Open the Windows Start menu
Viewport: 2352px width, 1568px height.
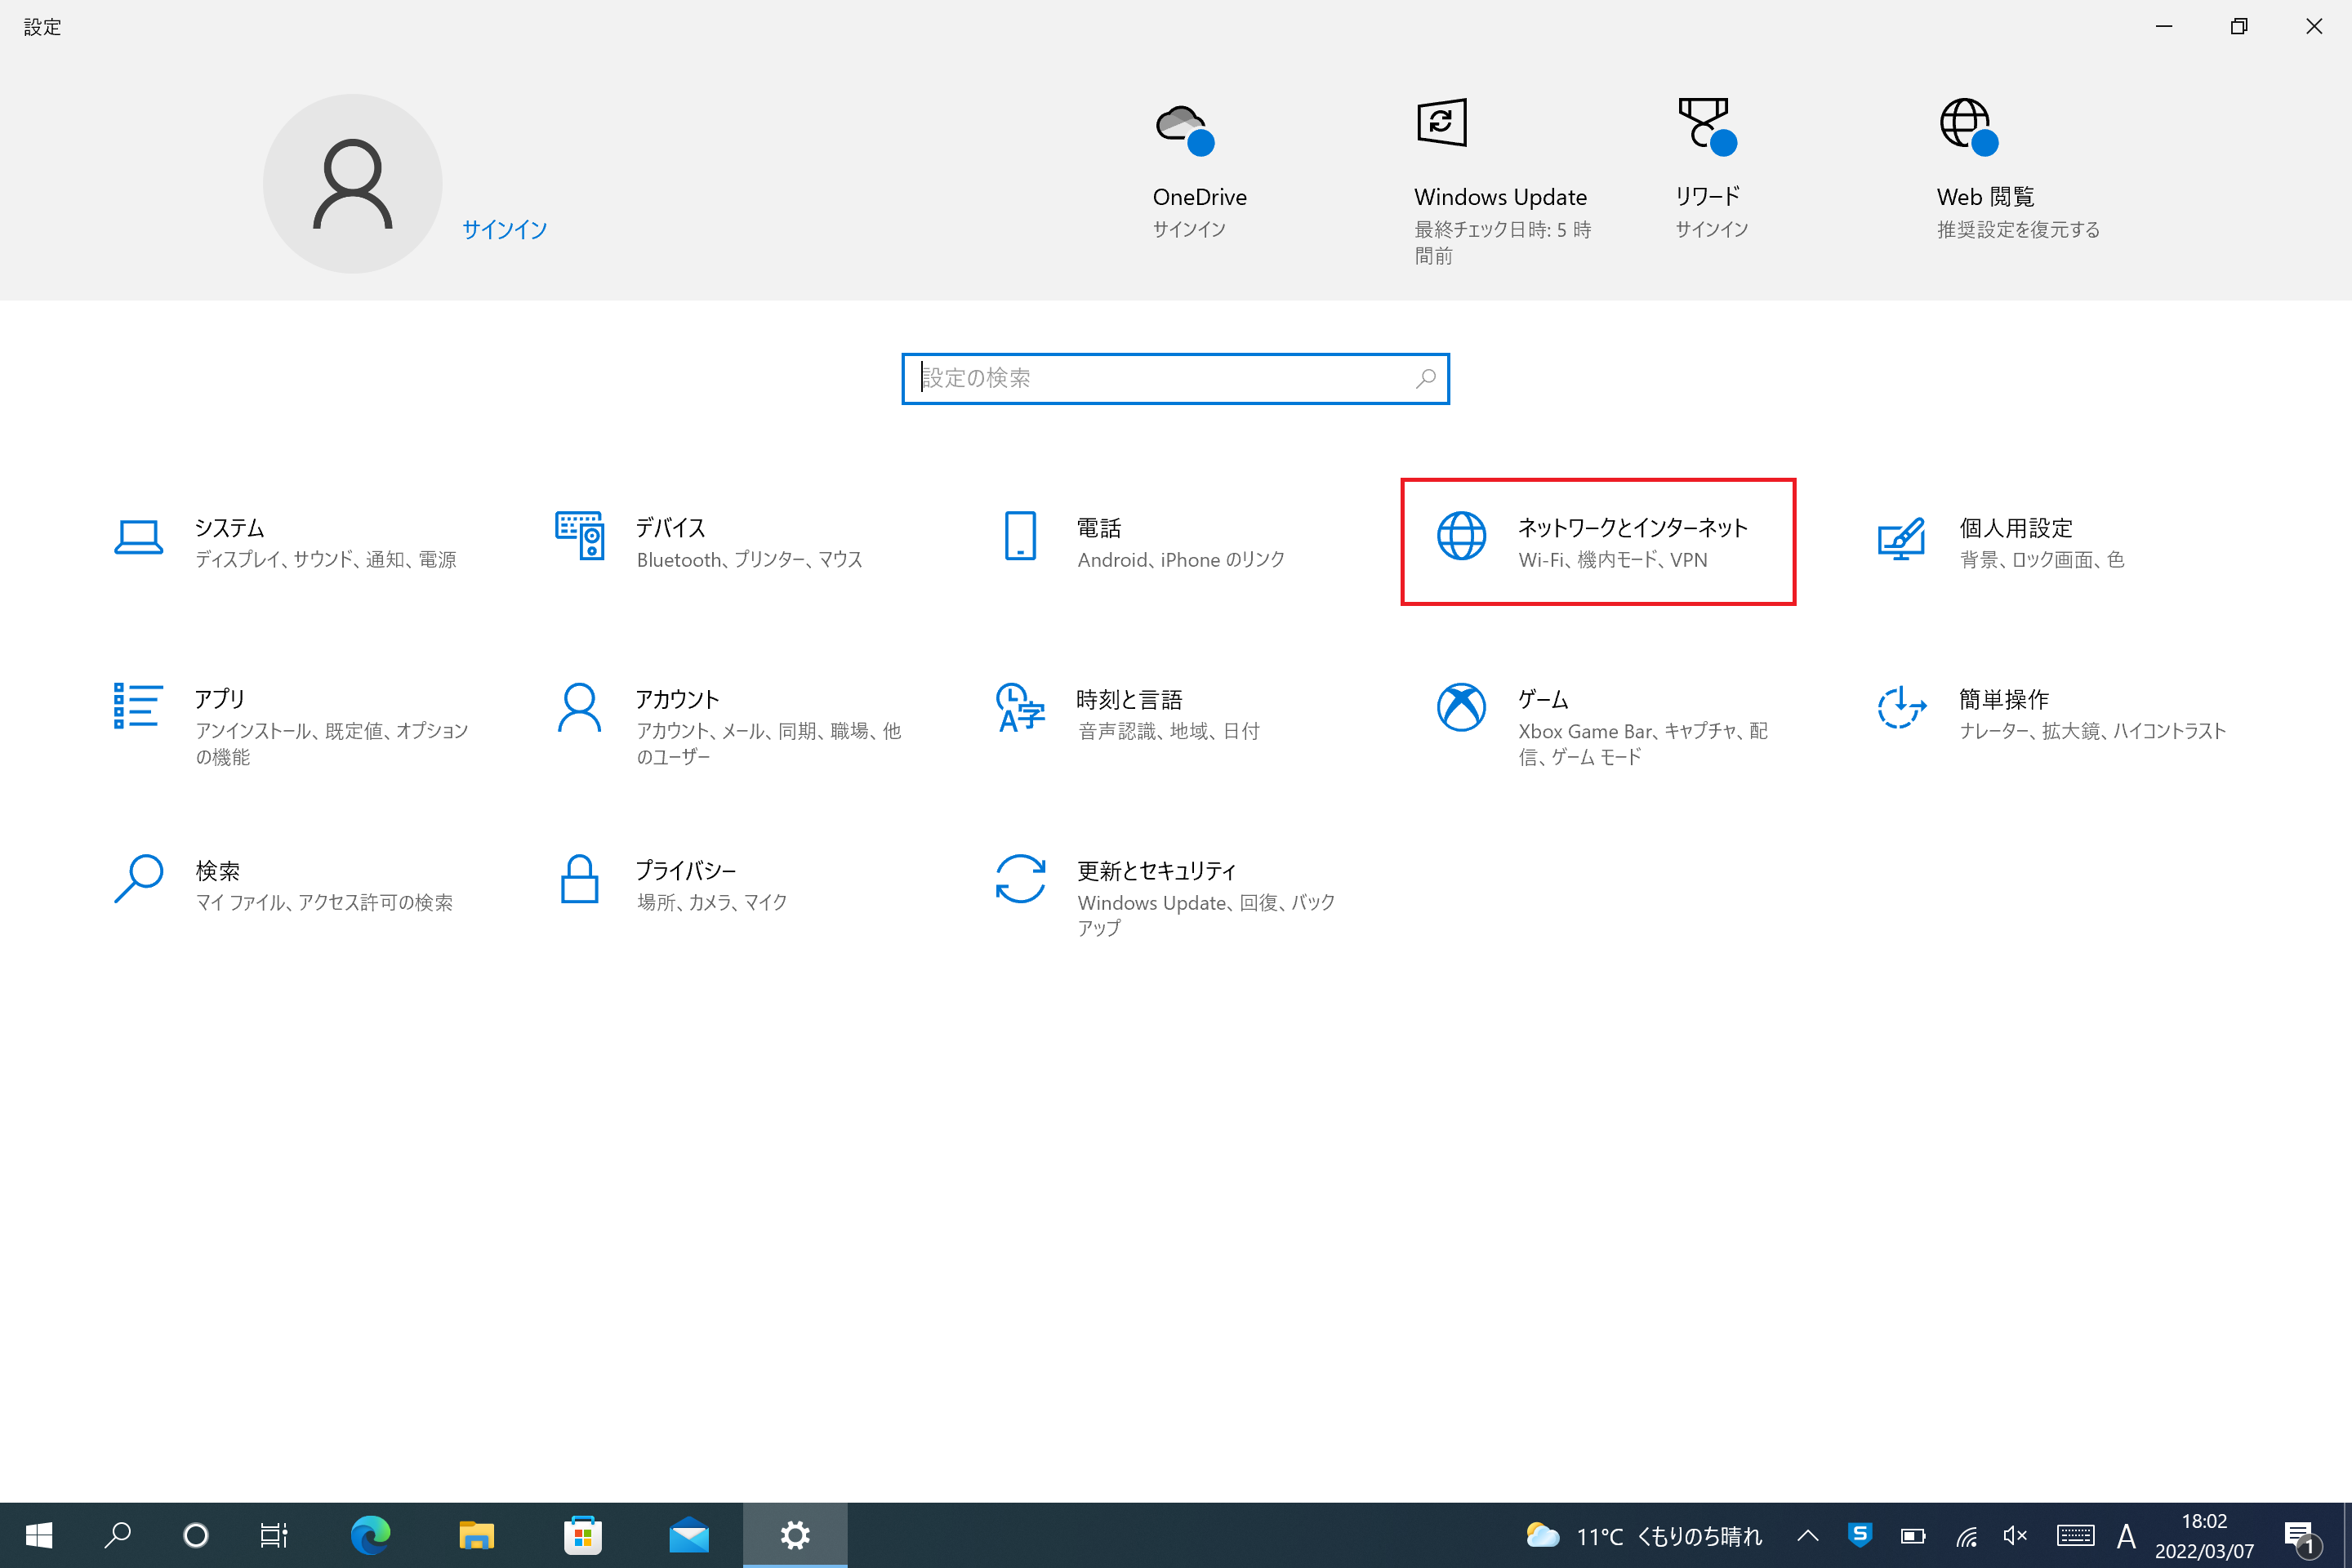point(39,1535)
